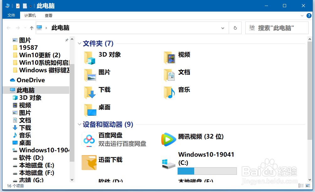
Task: Select OneDrive in the navigation pane
Action: (x=30, y=80)
